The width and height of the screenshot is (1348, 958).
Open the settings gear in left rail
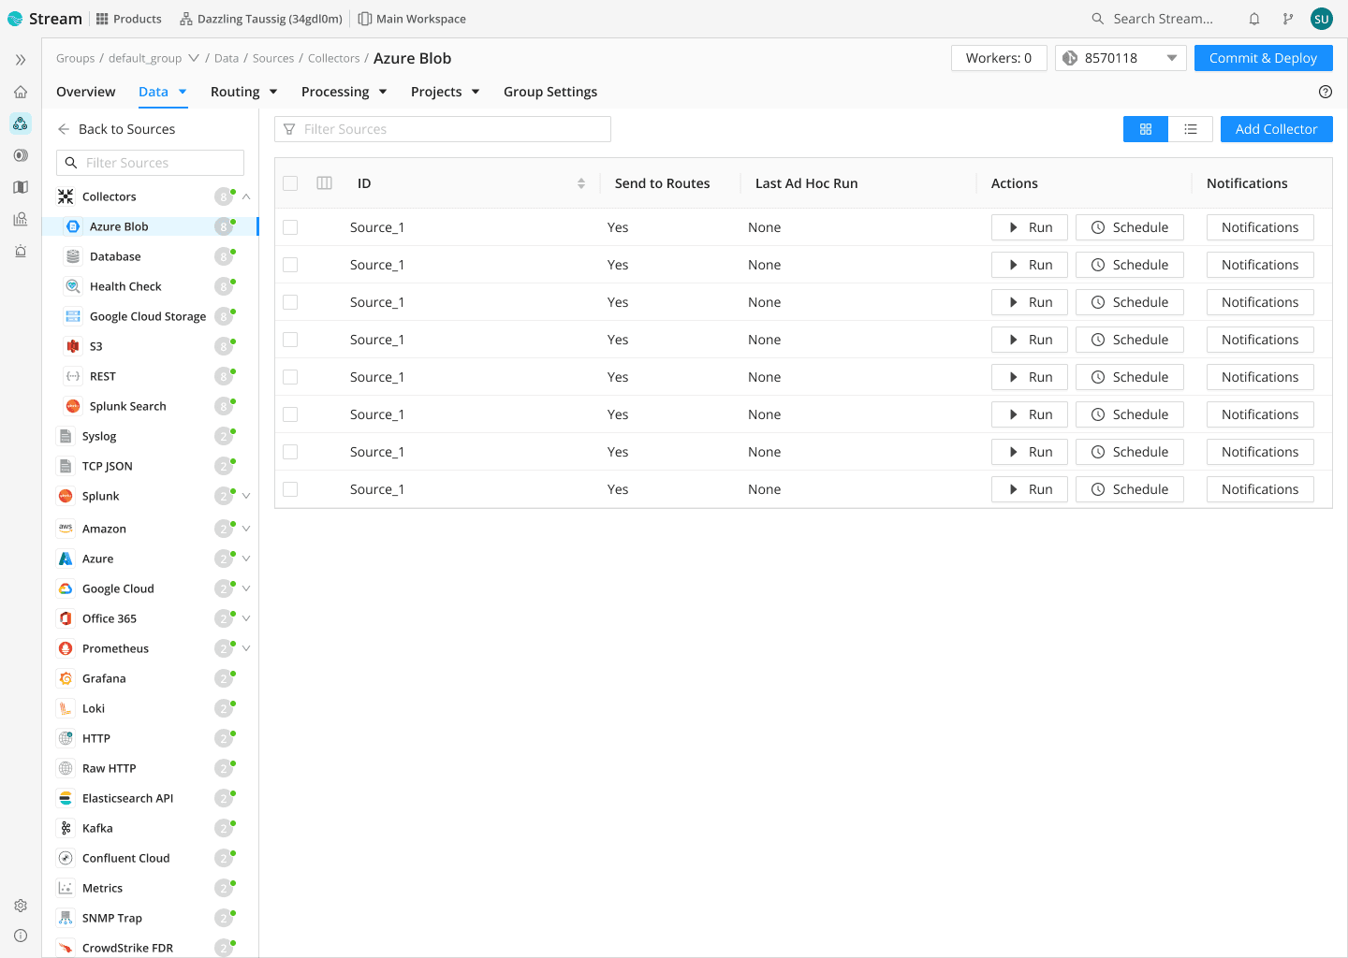[21, 906]
